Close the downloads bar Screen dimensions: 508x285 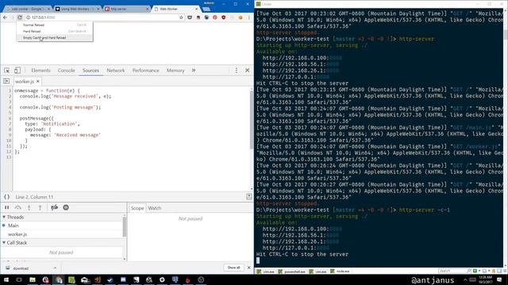click(248, 268)
